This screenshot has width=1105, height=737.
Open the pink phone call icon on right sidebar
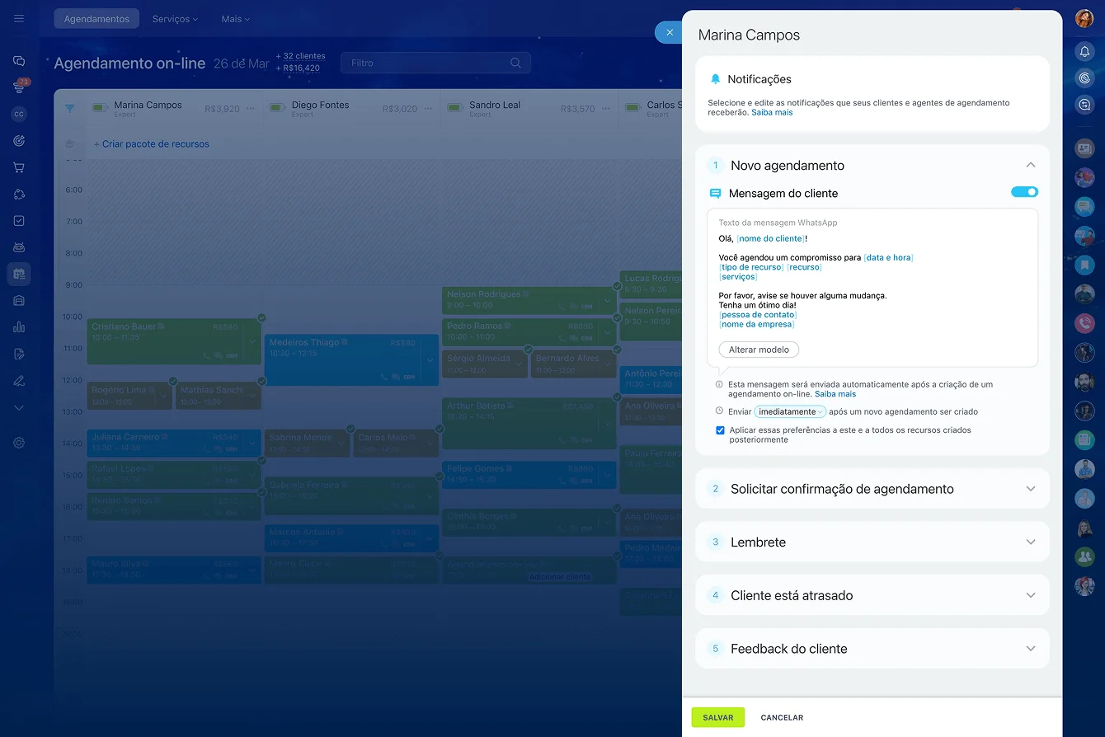pos(1084,323)
